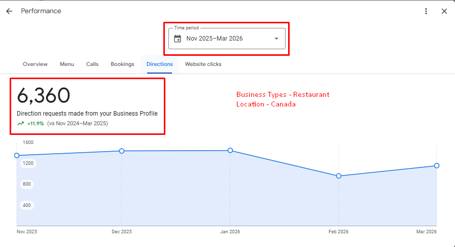Pick the Feb 2026 low point on the chart

339,176
